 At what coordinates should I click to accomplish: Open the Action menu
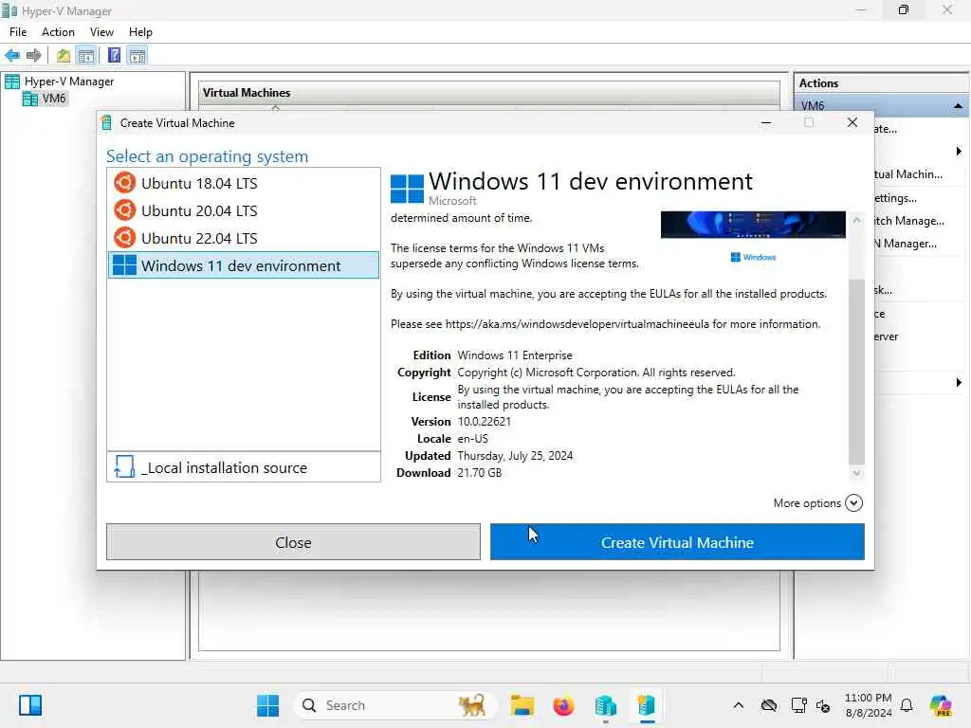click(x=58, y=32)
